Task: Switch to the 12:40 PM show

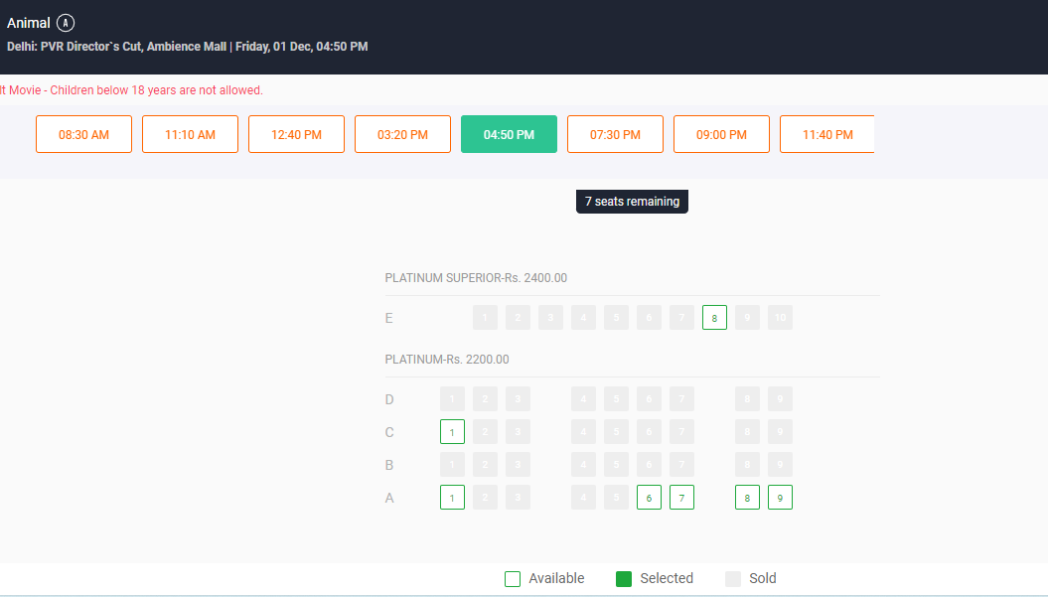Action: pos(296,134)
